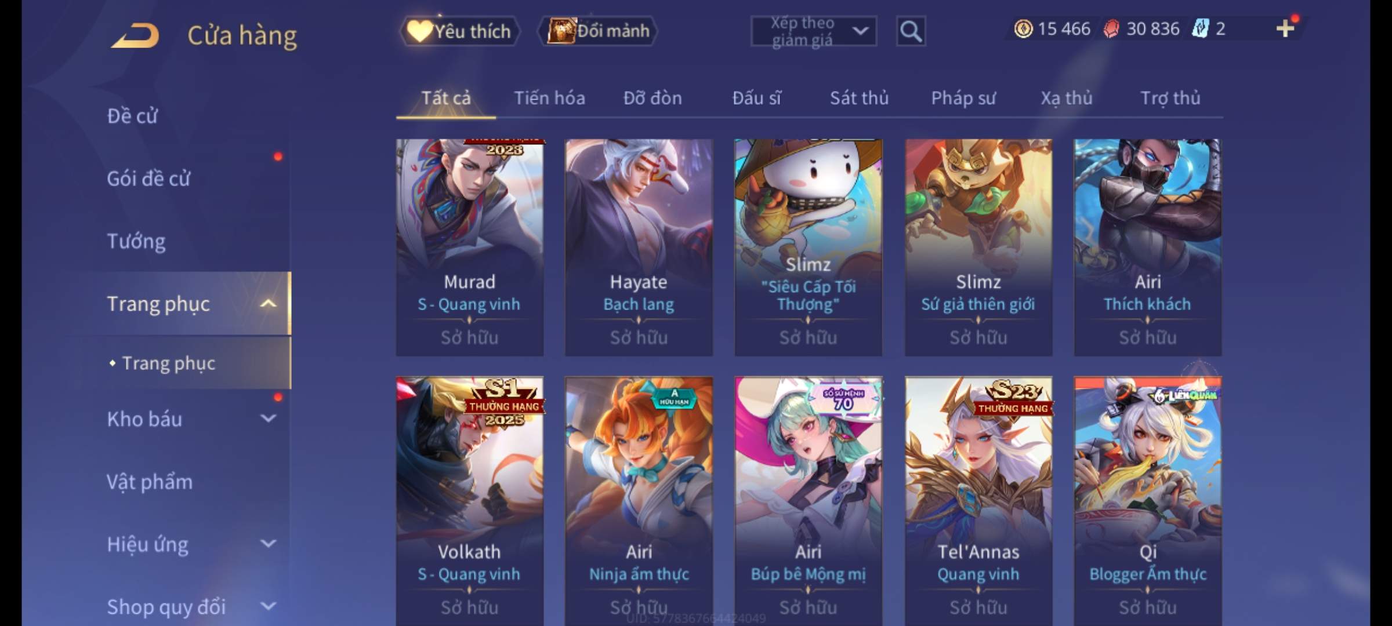Open Yêu thích heart favorites
Image resolution: width=1392 pixels, height=626 pixels.
click(x=459, y=31)
